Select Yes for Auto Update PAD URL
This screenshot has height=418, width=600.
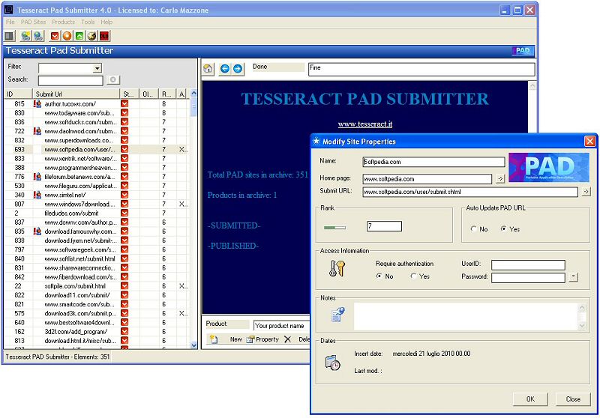point(503,229)
